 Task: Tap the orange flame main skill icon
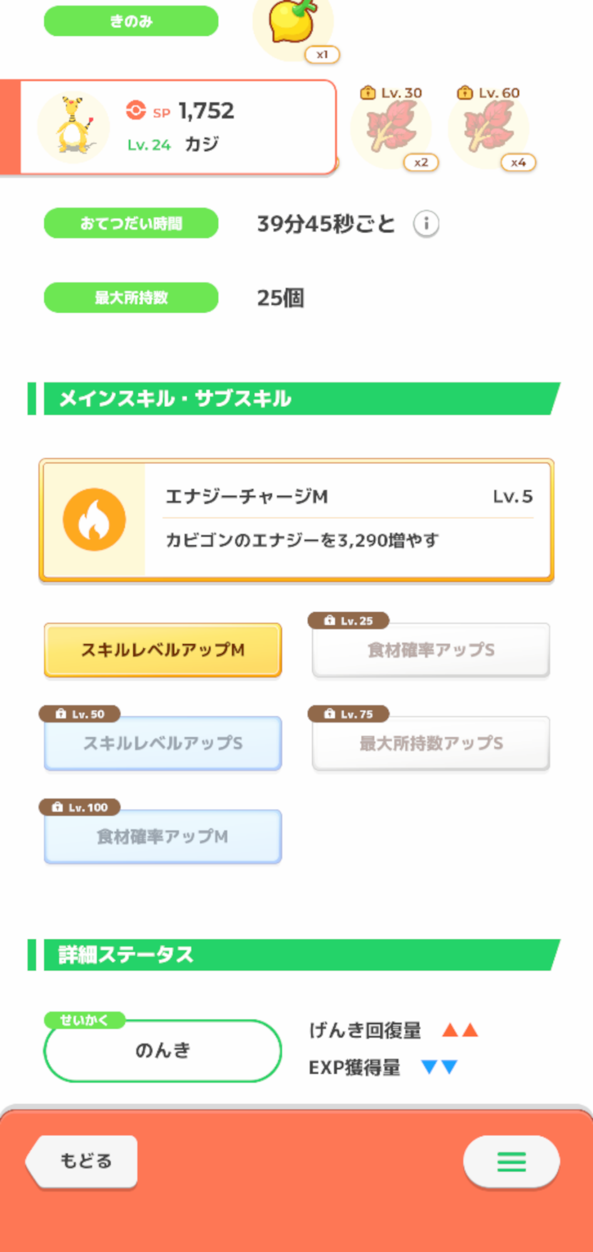[x=95, y=520]
